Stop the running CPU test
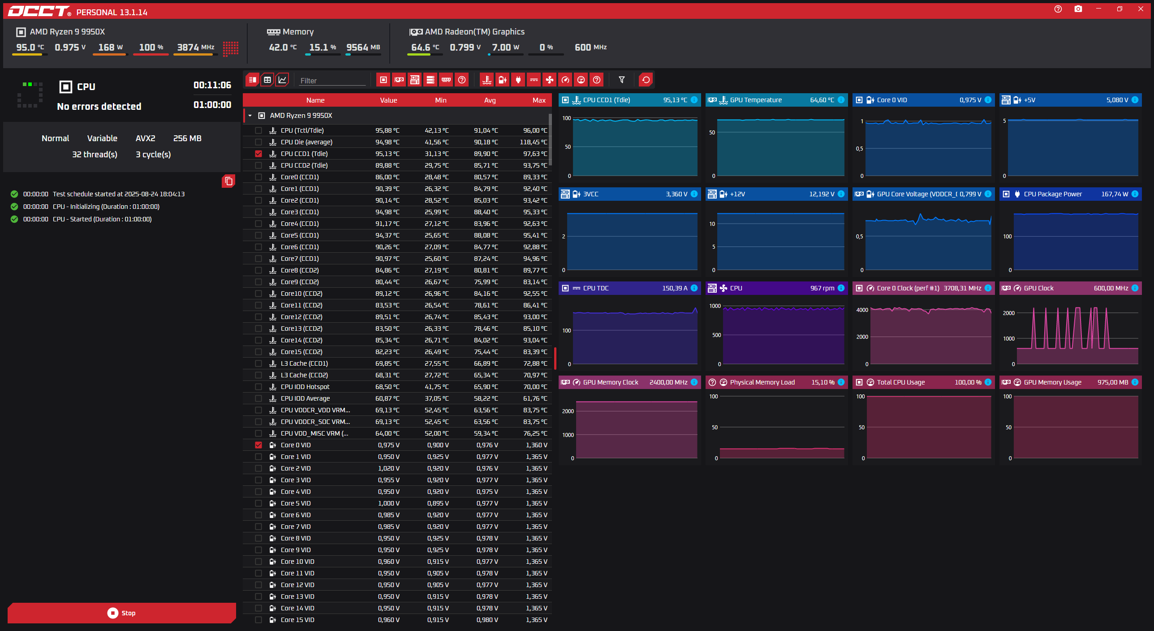The height and width of the screenshot is (631, 1154). click(121, 613)
